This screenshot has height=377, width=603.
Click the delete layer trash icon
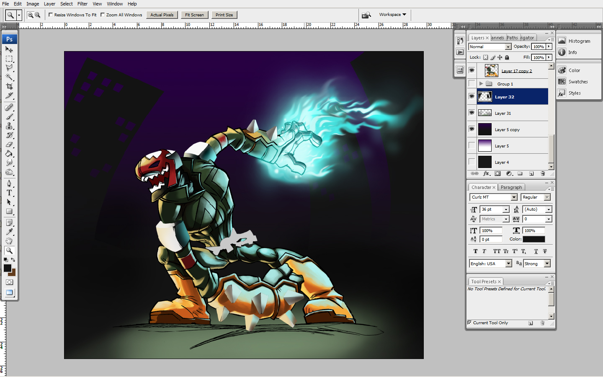click(x=543, y=173)
